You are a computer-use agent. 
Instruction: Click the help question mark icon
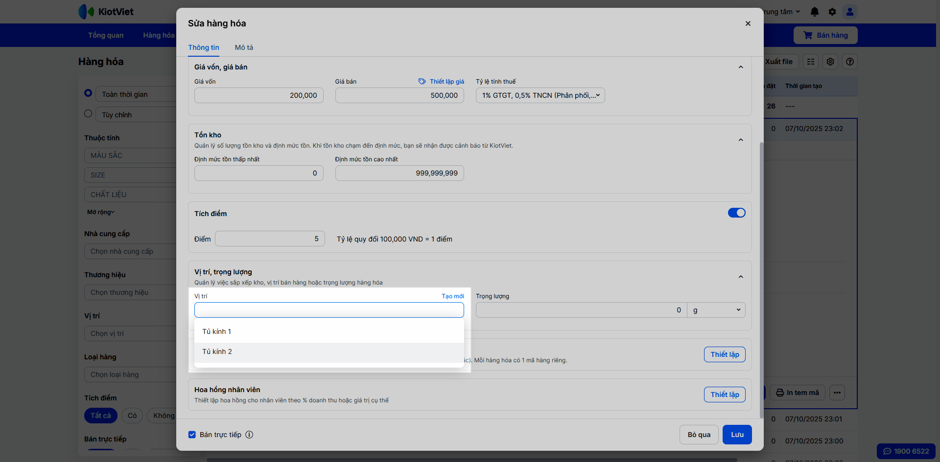850,62
